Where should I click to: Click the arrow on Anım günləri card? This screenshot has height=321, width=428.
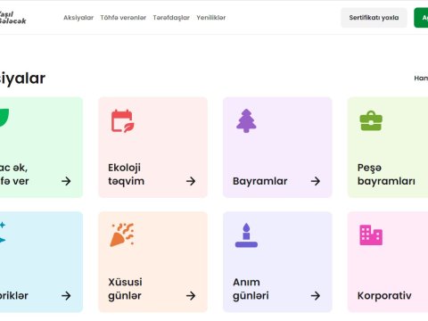pos(316,295)
